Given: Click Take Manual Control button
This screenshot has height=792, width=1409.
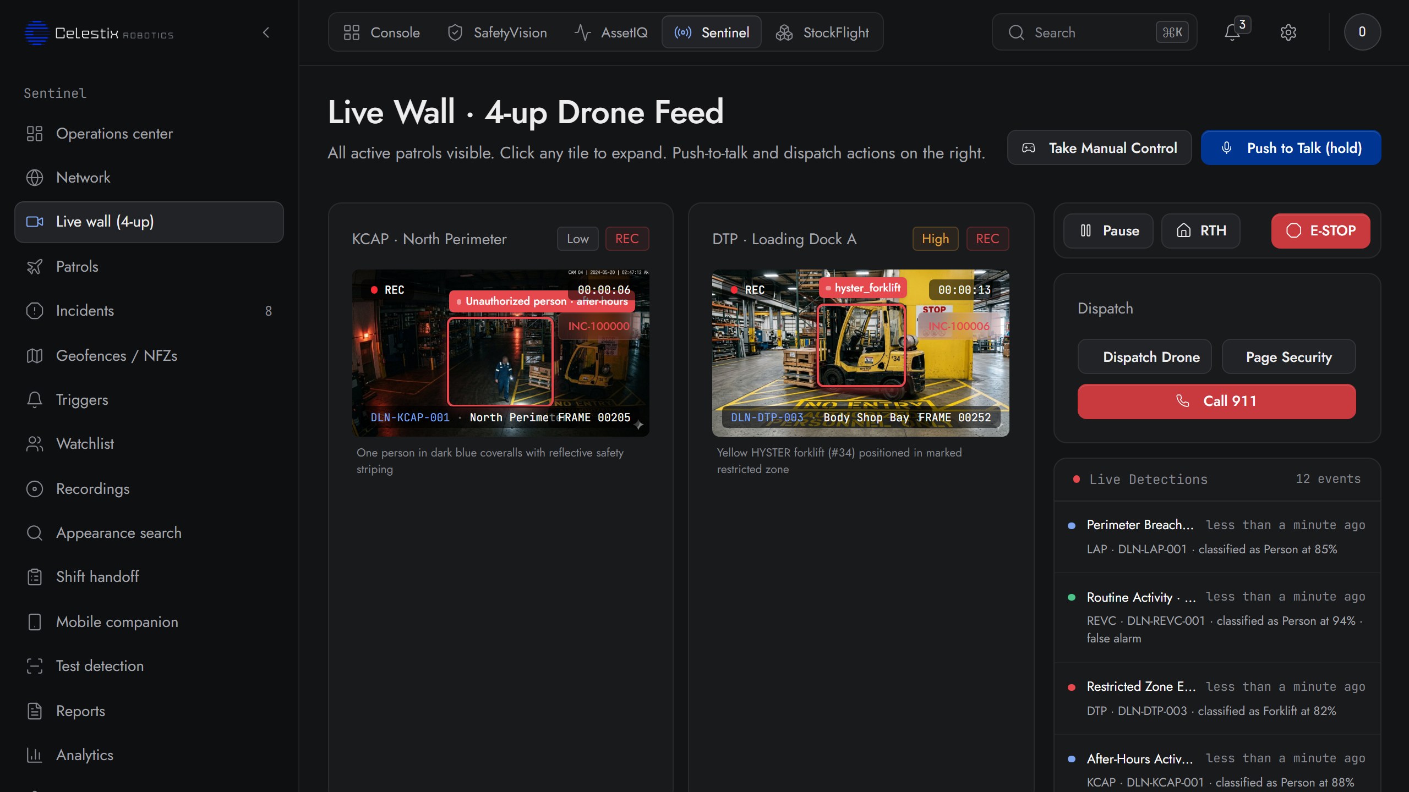Looking at the screenshot, I should (x=1099, y=148).
